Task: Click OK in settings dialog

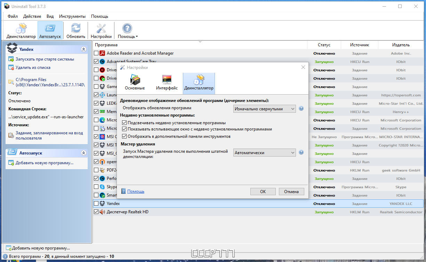Action: coord(263,192)
